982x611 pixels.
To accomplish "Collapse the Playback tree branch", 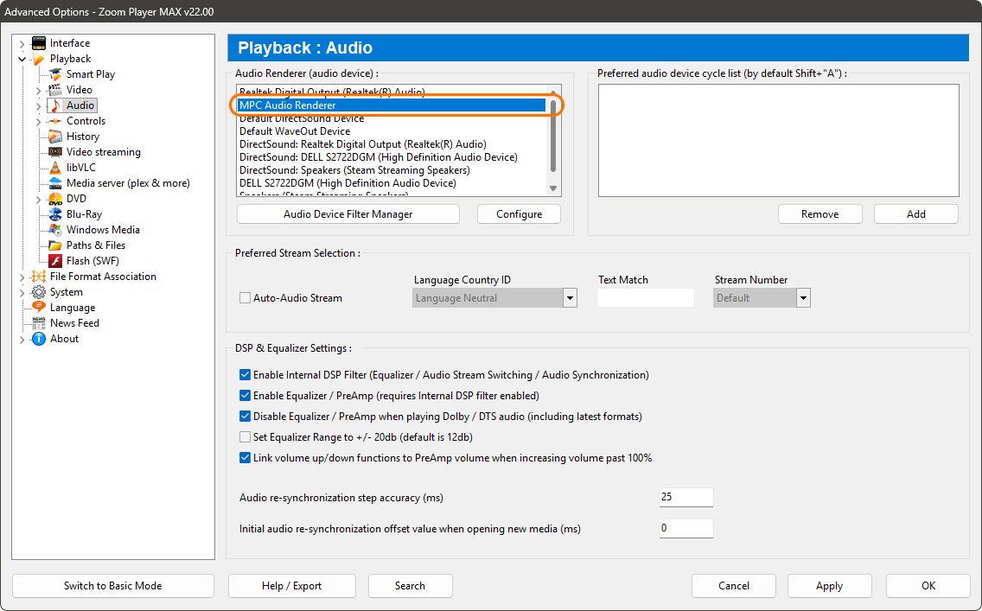I will (21, 58).
